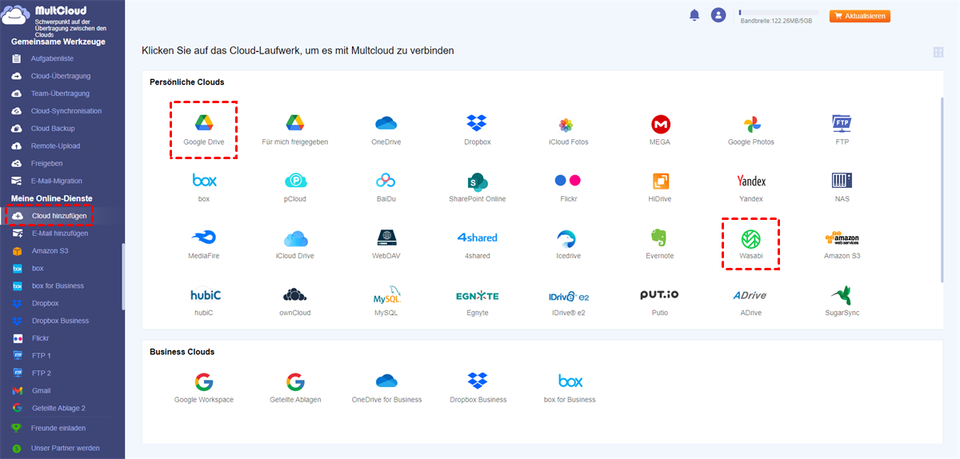Viewport: 960px width, 459px height.
Task: Select the 4shared icon
Action: 478,237
